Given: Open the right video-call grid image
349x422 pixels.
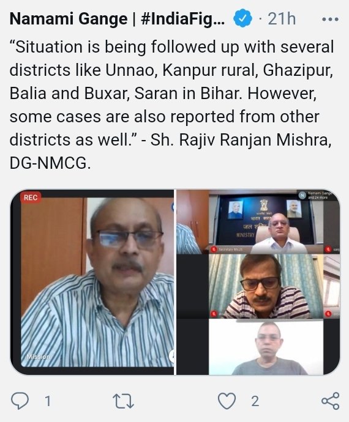Looking at the screenshot, I should 258,282.
